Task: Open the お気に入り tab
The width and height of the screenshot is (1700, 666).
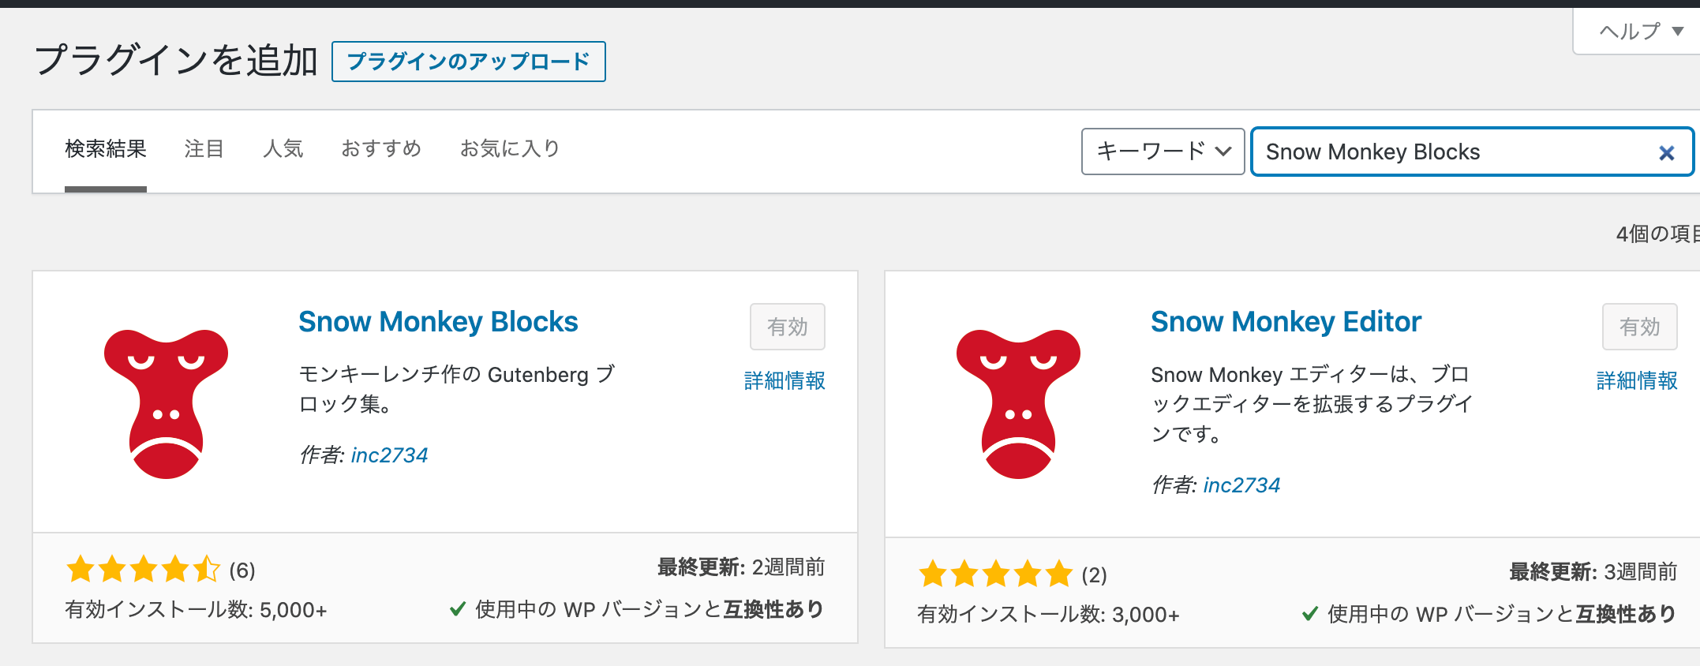Action: 510,149
